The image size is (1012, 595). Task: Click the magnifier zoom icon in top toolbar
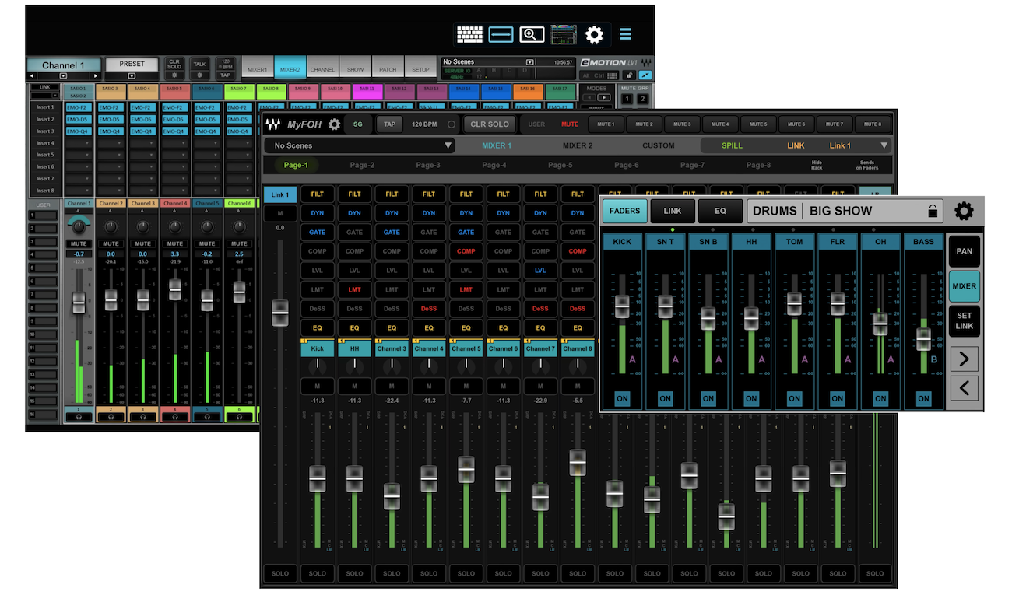(x=532, y=35)
